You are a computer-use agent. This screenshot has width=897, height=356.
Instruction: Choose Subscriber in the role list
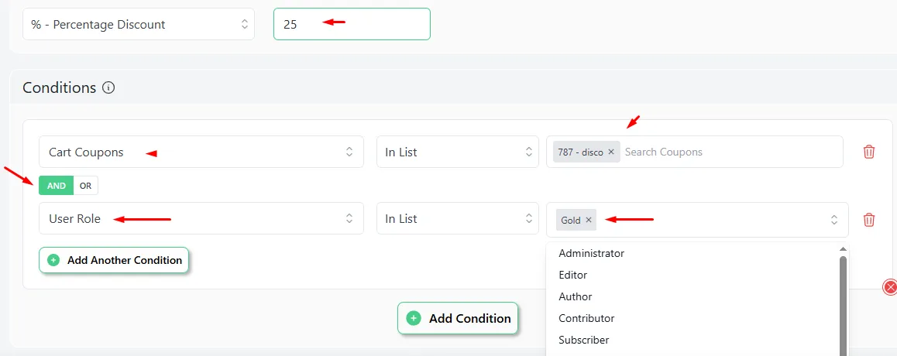pos(584,340)
